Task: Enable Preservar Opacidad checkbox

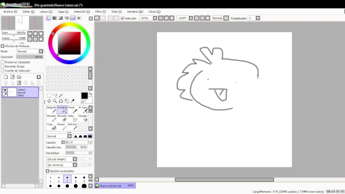Action: tap(2, 62)
